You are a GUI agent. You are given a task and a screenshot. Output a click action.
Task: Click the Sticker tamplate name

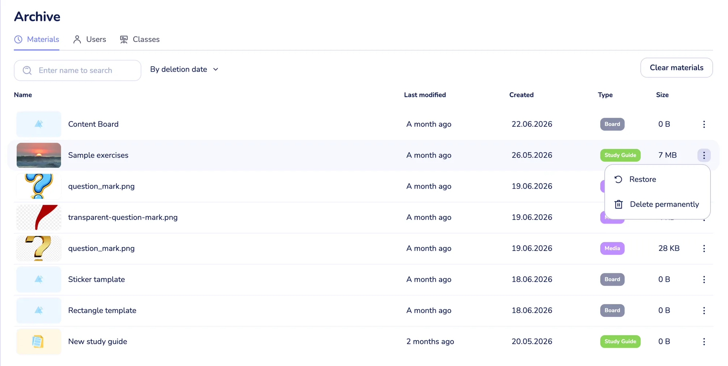tap(96, 279)
